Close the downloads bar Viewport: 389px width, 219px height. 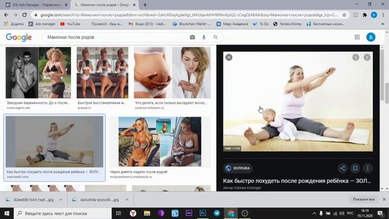click(x=384, y=200)
